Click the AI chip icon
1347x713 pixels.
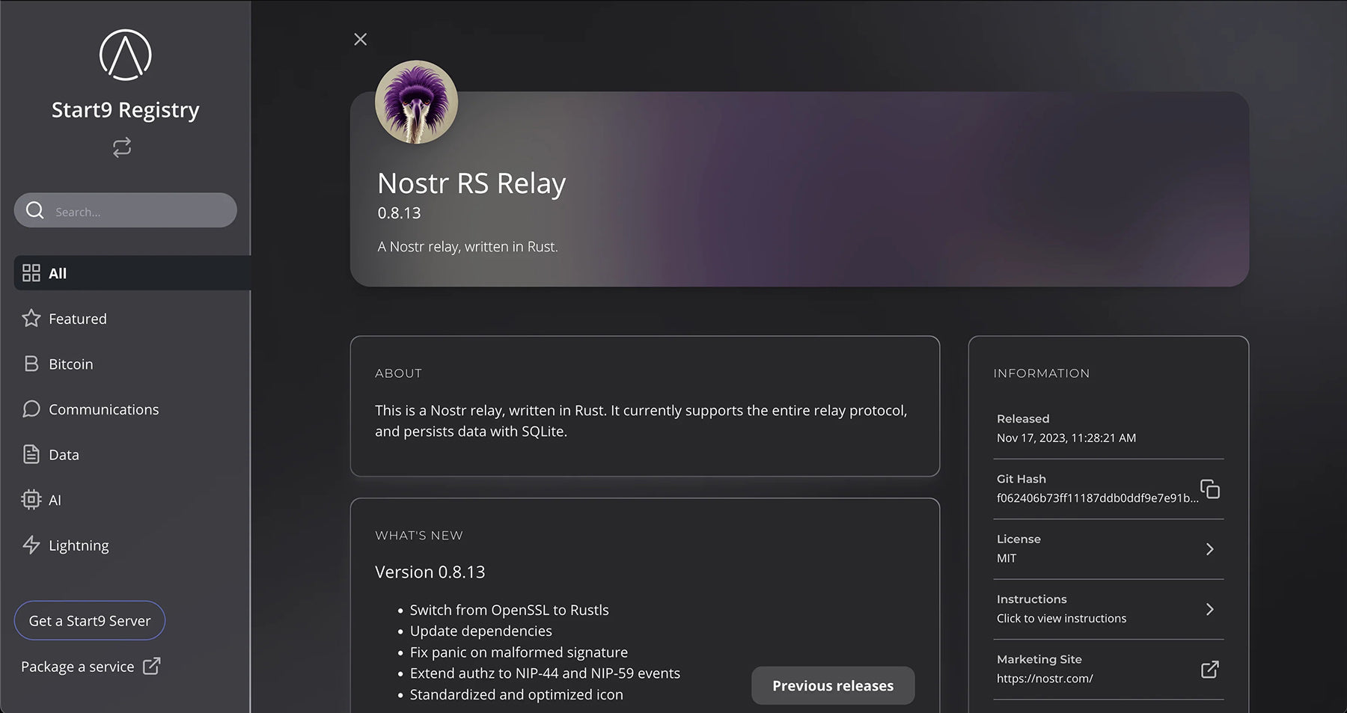pyautogui.click(x=31, y=500)
